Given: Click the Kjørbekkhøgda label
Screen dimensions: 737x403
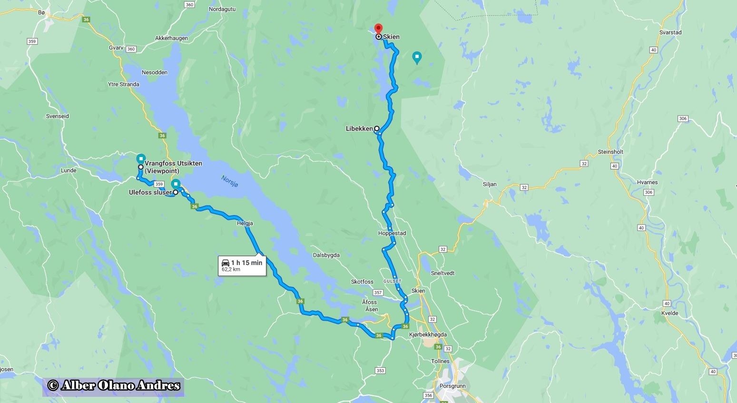Looking at the screenshot, I should (428, 334).
